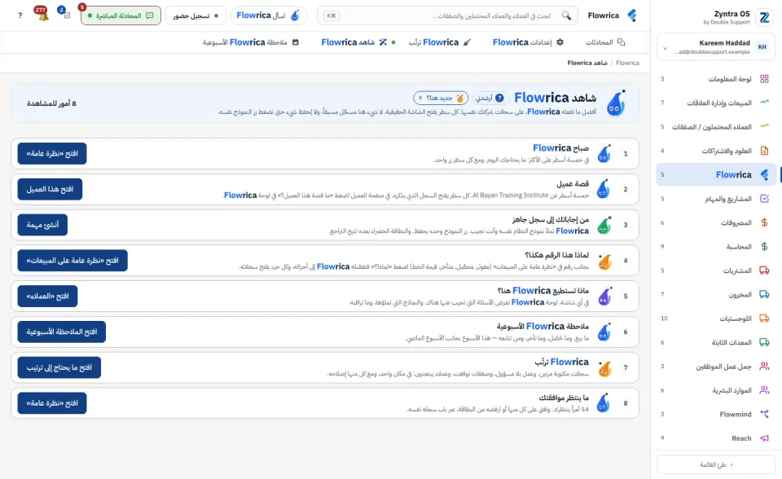Click افتح «نظرة عامة» in row 1
Viewport: 782px width, 479px height.
point(52,154)
